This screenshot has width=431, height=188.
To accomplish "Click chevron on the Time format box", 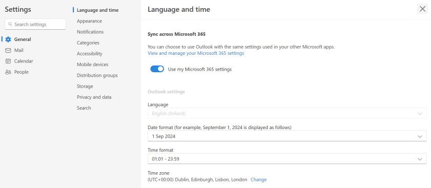I will point(420,159).
